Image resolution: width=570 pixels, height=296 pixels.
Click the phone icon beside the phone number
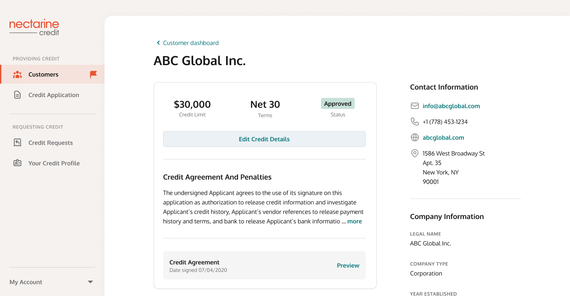point(415,122)
